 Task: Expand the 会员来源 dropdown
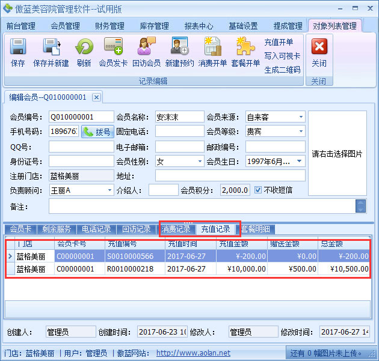pos(300,117)
